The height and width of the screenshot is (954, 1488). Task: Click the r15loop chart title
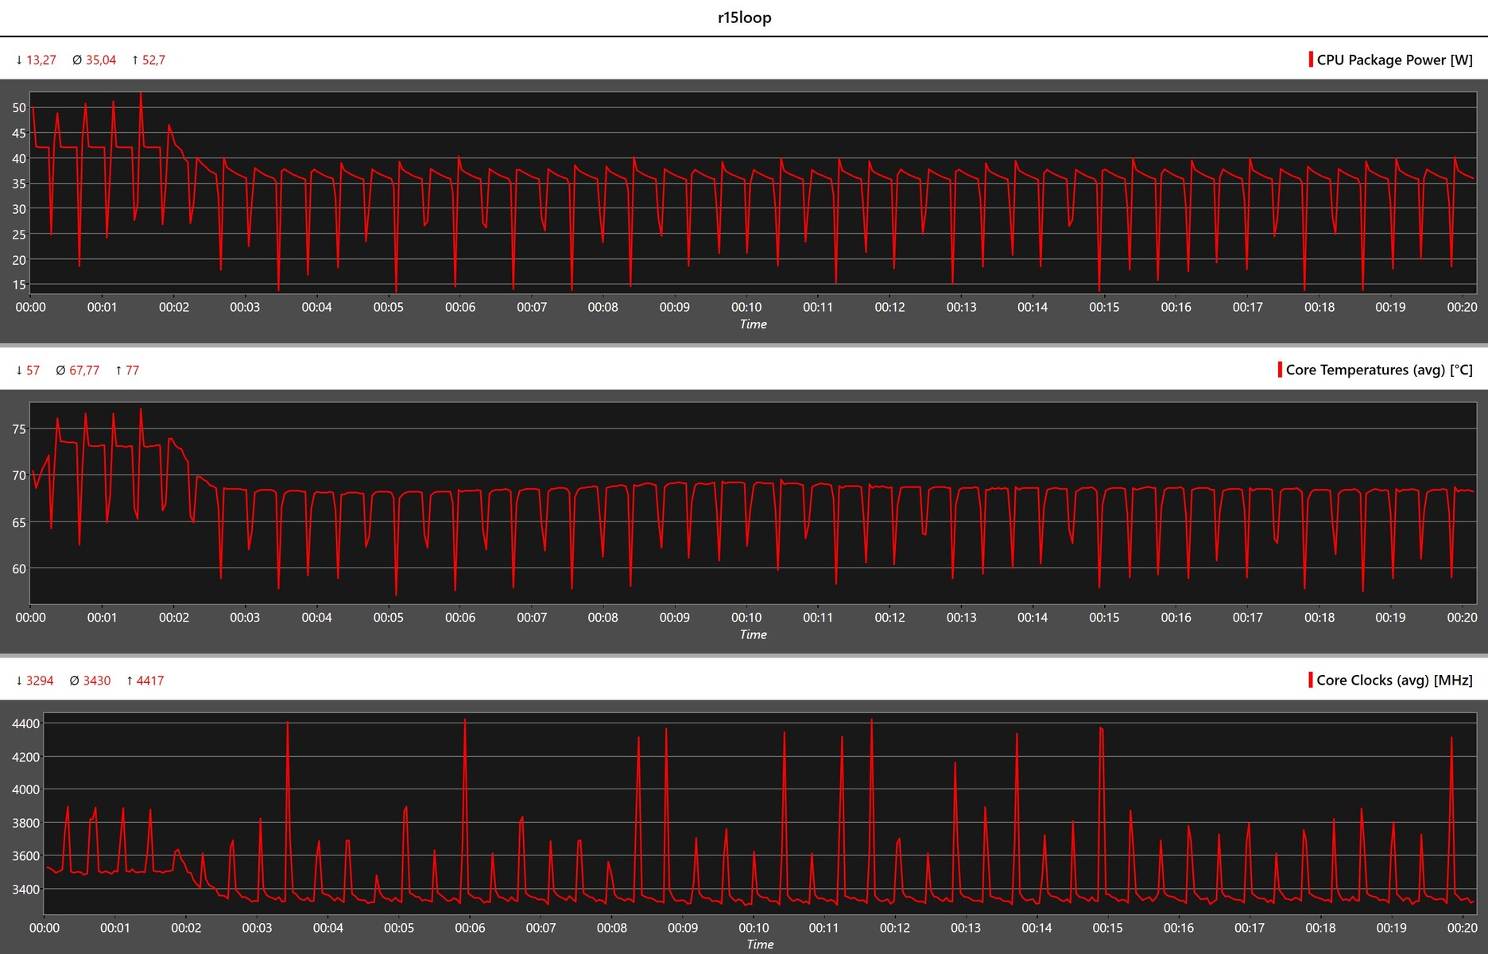point(744,17)
